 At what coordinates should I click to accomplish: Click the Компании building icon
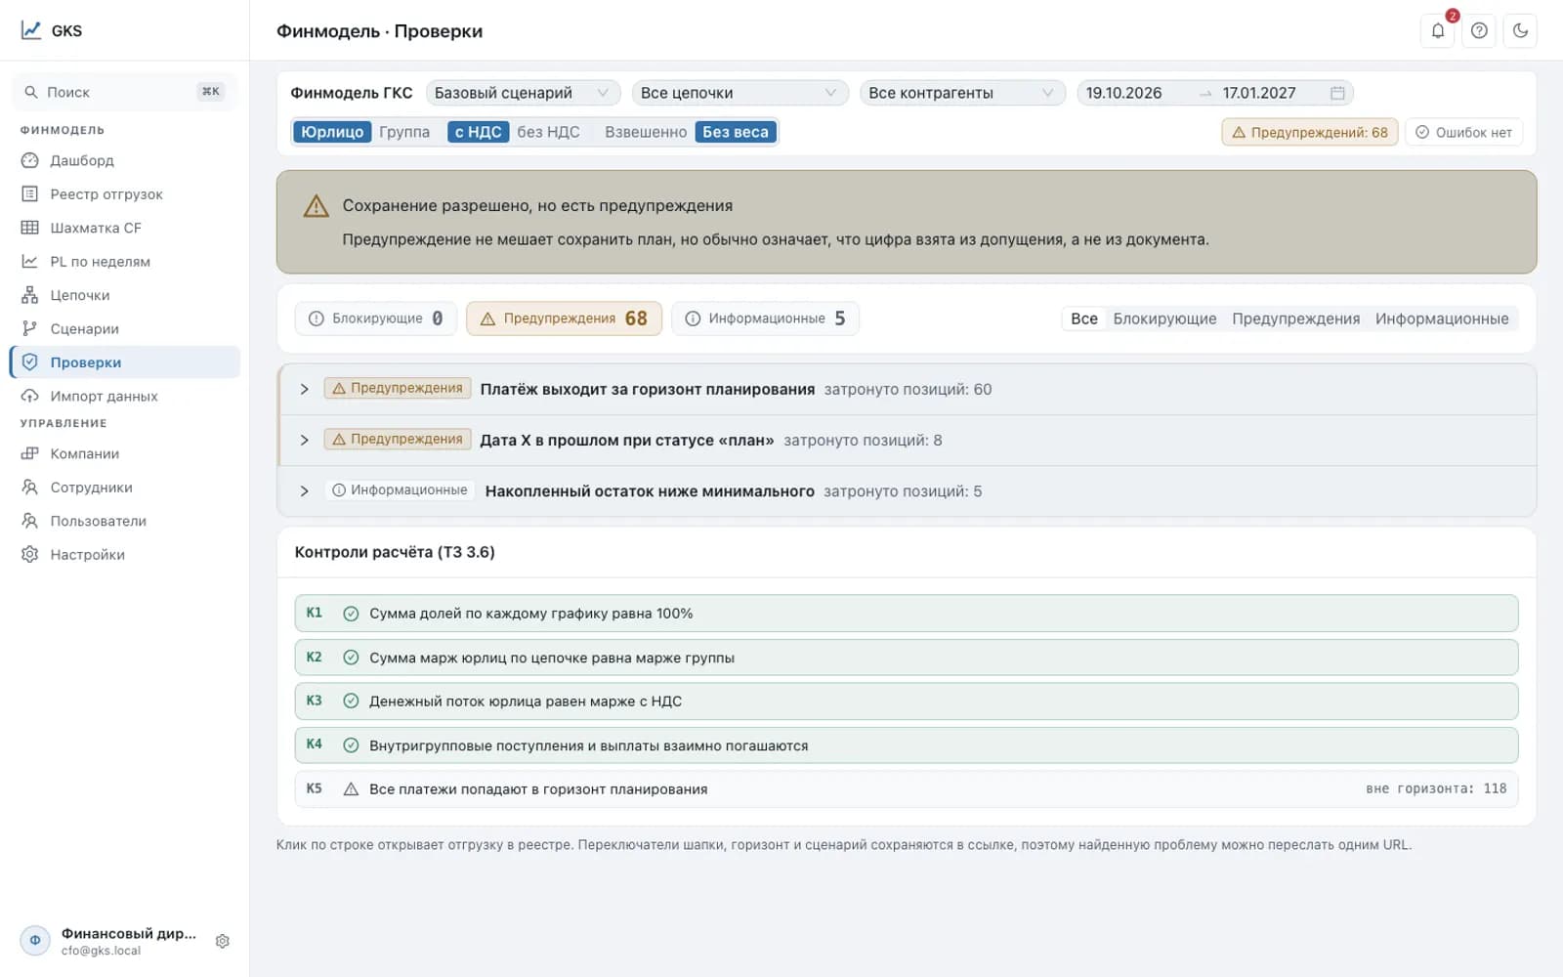pyautogui.click(x=30, y=453)
